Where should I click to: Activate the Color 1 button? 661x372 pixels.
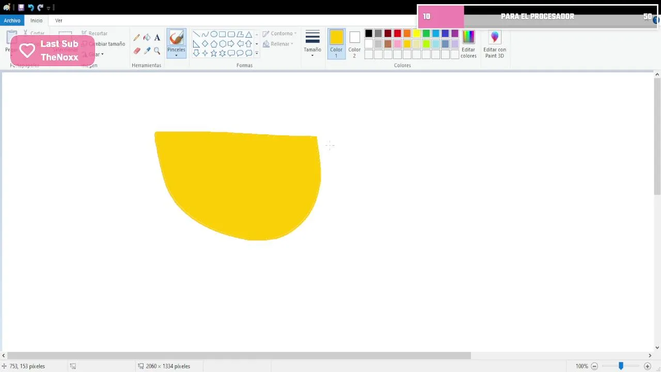[336, 44]
